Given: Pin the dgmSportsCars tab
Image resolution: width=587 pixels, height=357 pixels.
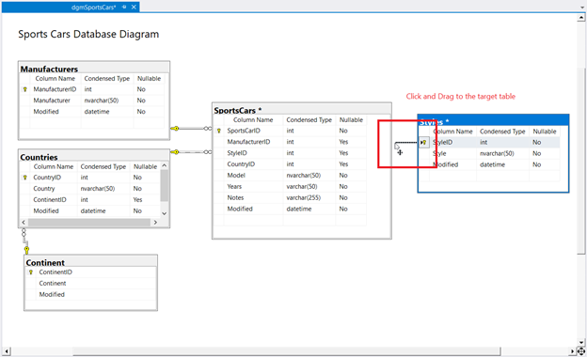Looking at the screenshot, I should point(124,8).
